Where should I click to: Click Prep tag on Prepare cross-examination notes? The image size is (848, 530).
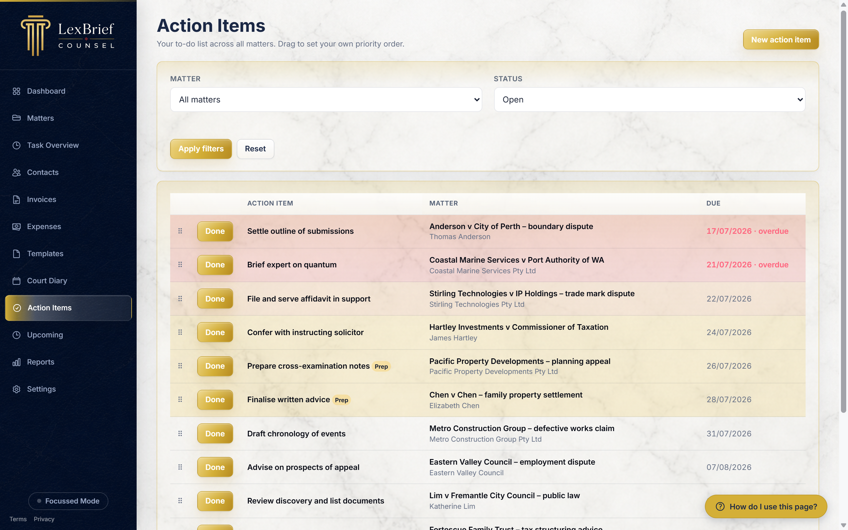pos(381,366)
